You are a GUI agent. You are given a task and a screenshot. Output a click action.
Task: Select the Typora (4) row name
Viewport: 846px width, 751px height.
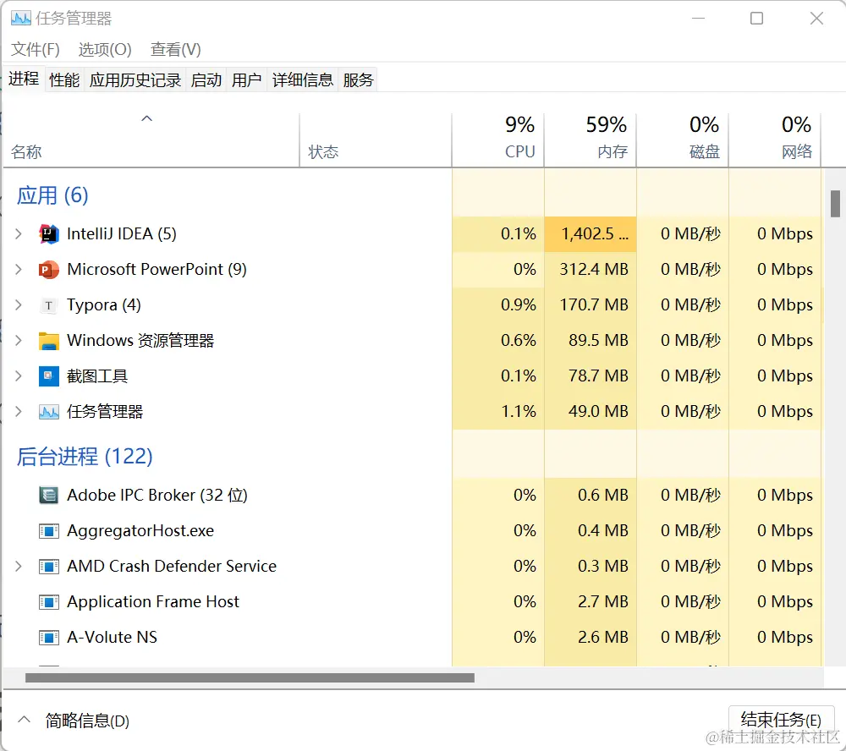click(x=103, y=304)
